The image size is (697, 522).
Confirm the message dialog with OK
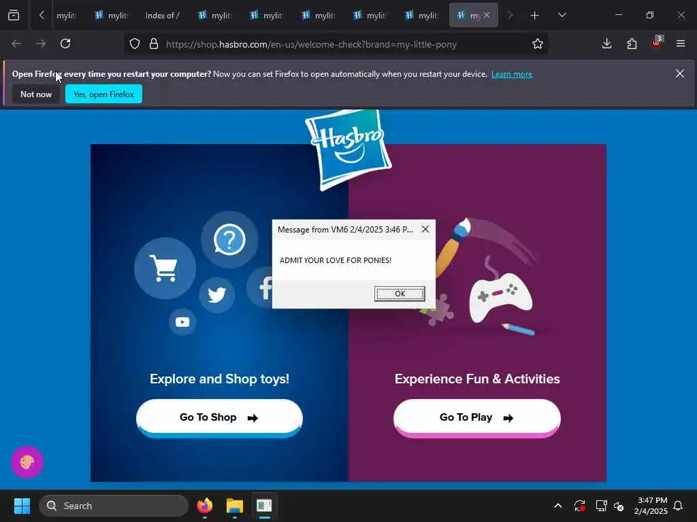pos(400,294)
